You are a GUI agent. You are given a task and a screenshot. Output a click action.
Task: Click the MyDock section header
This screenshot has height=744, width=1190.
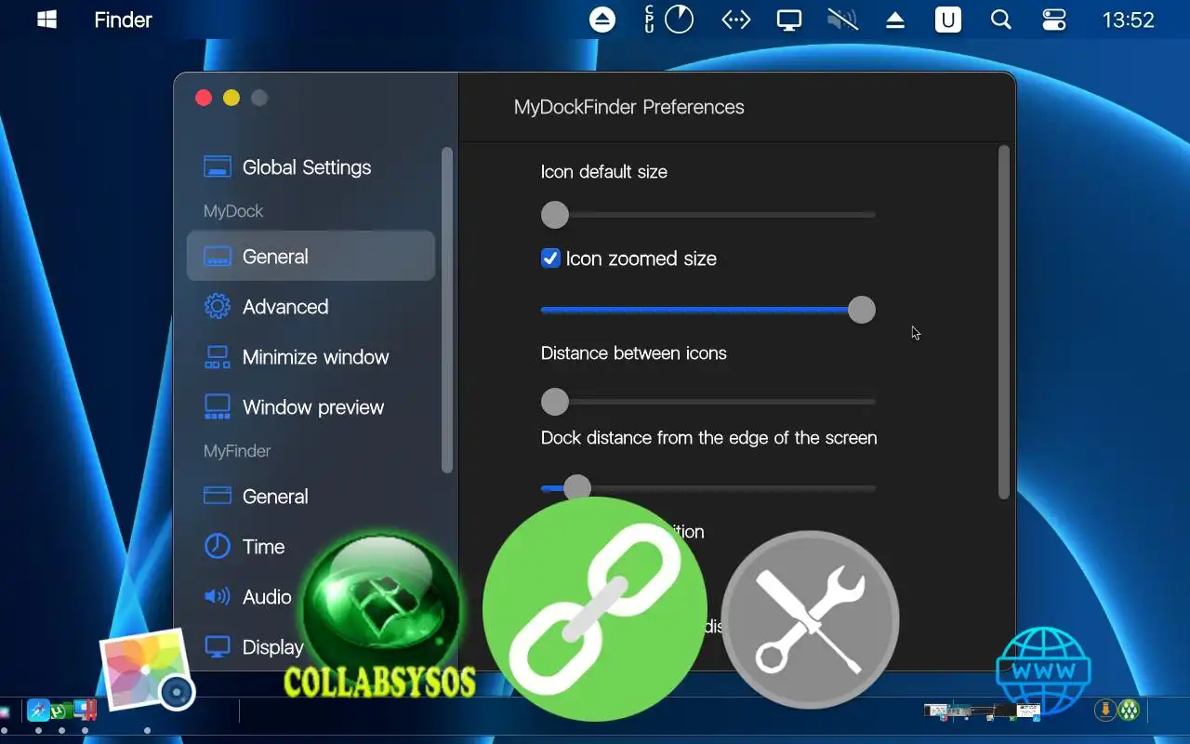233,211
